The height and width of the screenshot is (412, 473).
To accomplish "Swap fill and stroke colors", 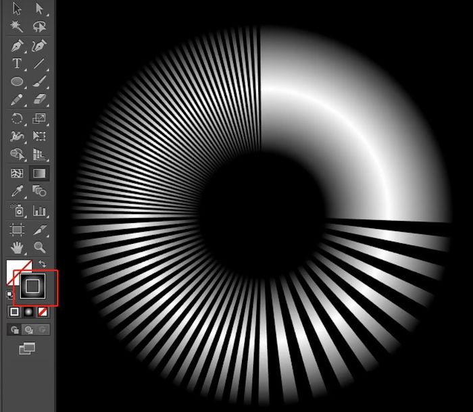I will [x=43, y=263].
